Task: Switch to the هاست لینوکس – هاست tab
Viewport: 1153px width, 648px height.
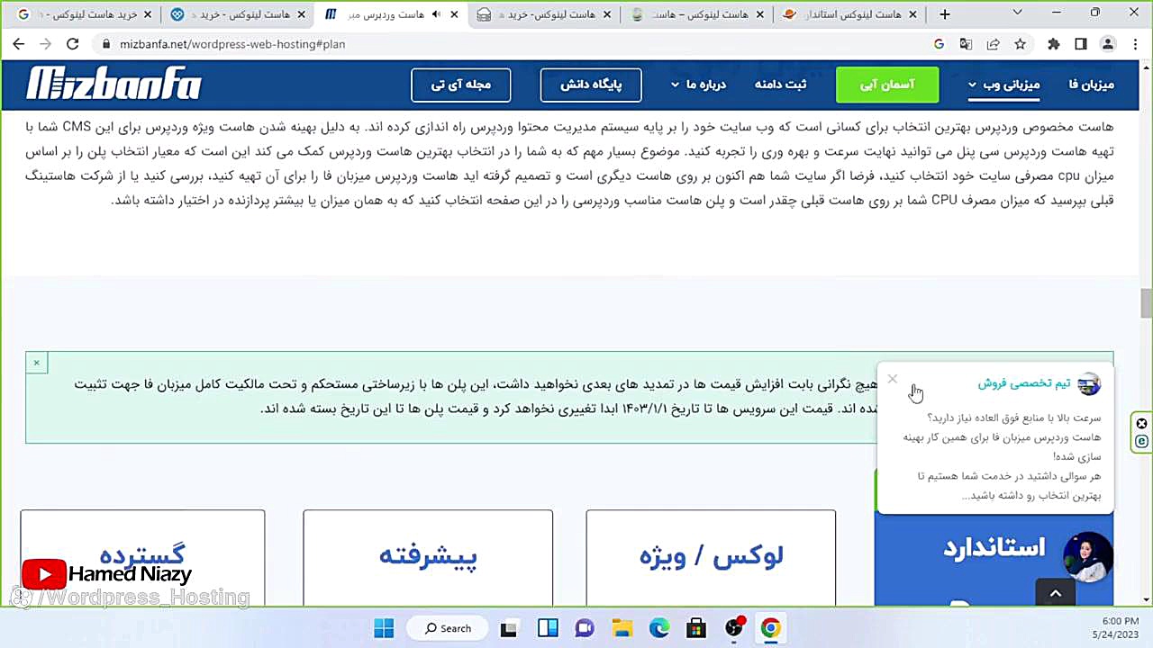Action: 698,14
